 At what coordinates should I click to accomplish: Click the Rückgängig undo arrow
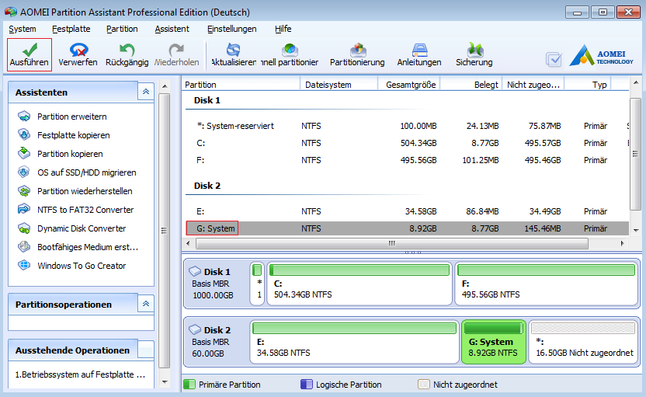tap(127, 50)
